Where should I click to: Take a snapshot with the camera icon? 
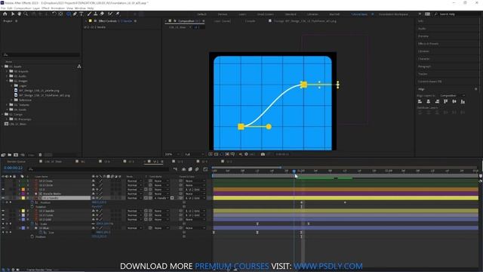pyautogui.click(x=263, y=154)
